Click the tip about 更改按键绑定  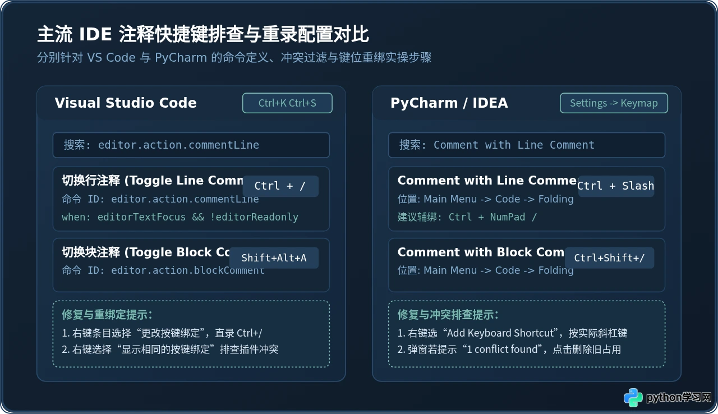coord(162,333)
